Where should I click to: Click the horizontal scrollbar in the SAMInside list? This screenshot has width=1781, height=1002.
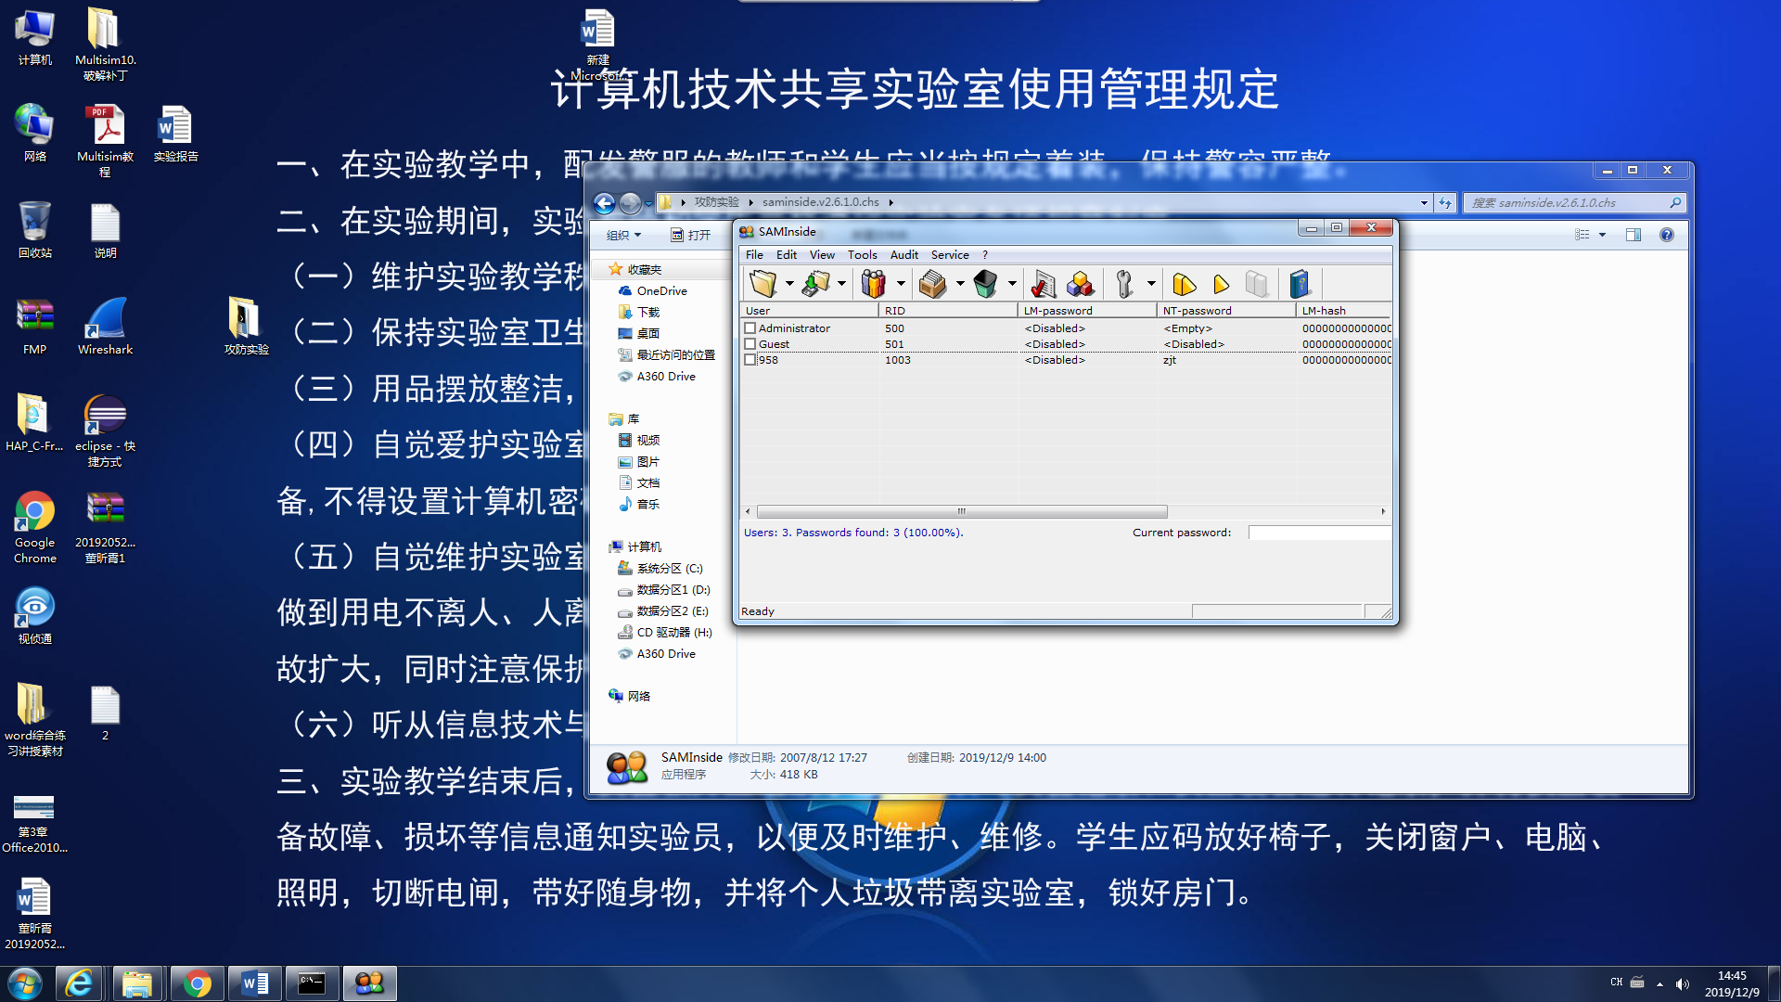pos(961,512)
